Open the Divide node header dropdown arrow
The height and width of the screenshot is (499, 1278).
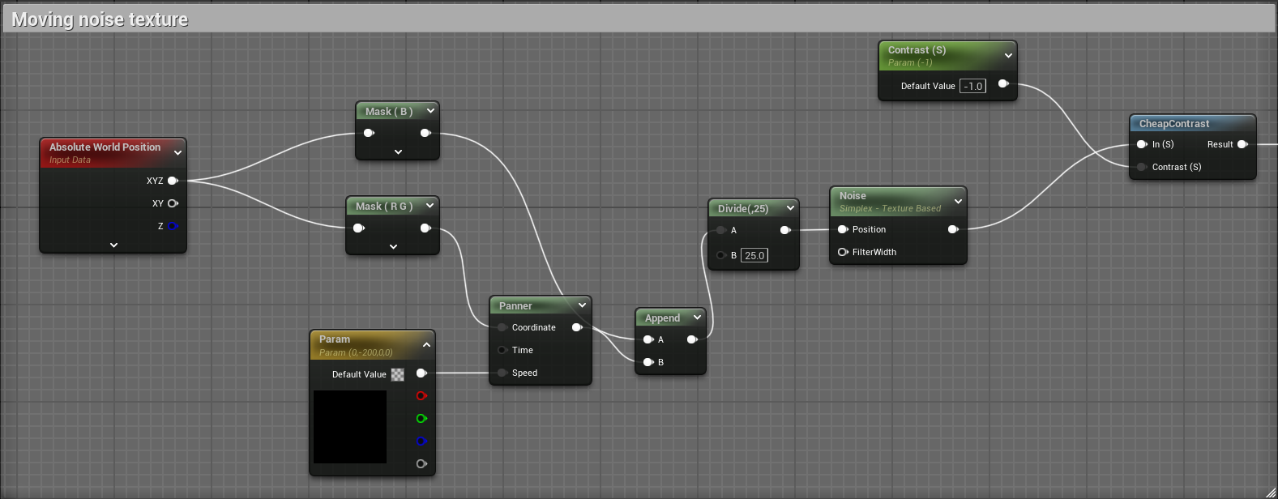coord(790,208)
